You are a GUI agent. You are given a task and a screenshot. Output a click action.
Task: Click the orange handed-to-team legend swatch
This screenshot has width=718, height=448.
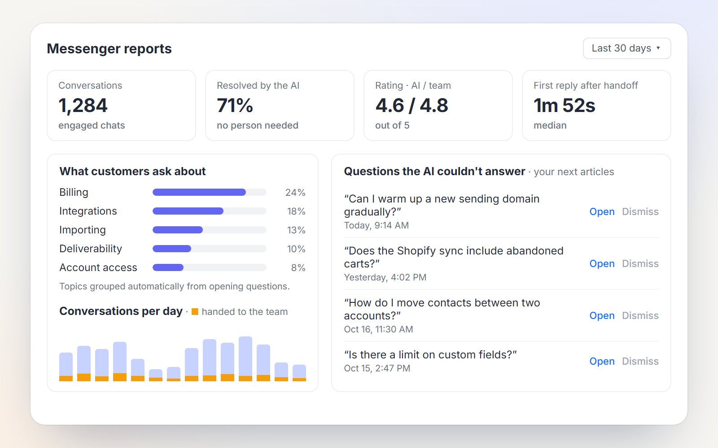(x=195, y=311)
